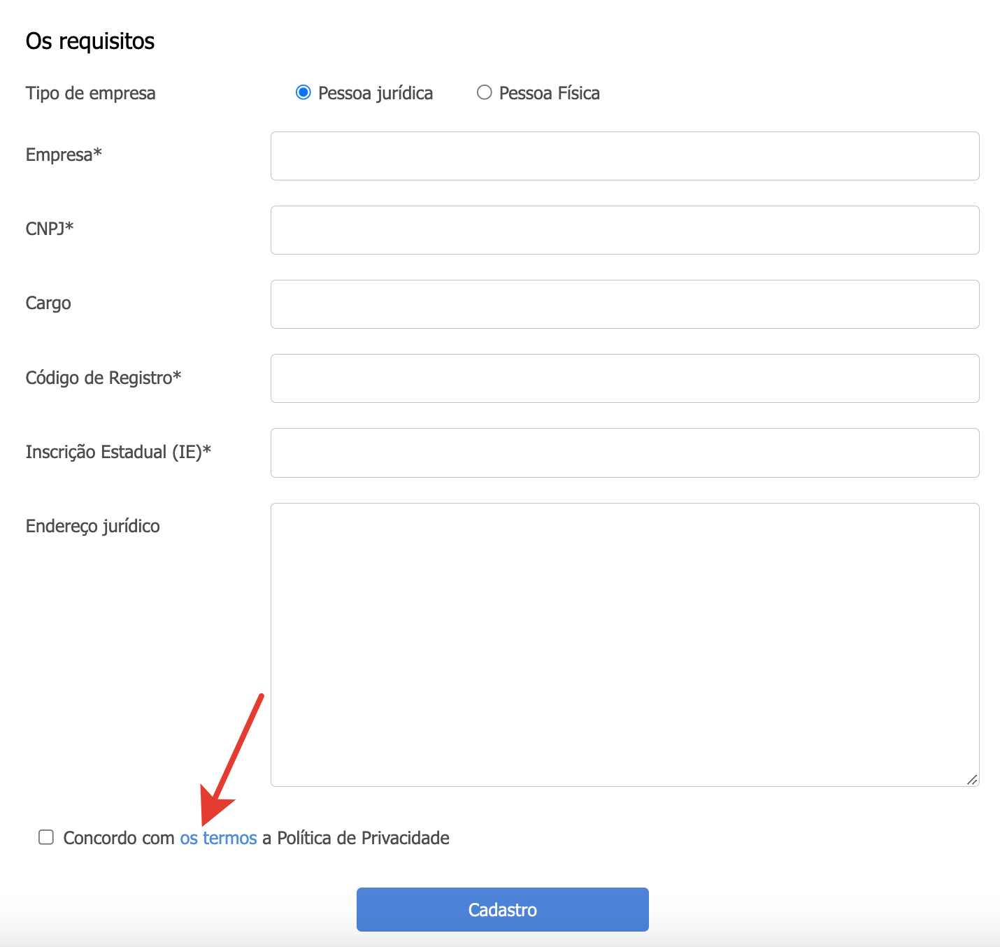Select the Pessoa jurídica radio button

[x=303, y=92]
